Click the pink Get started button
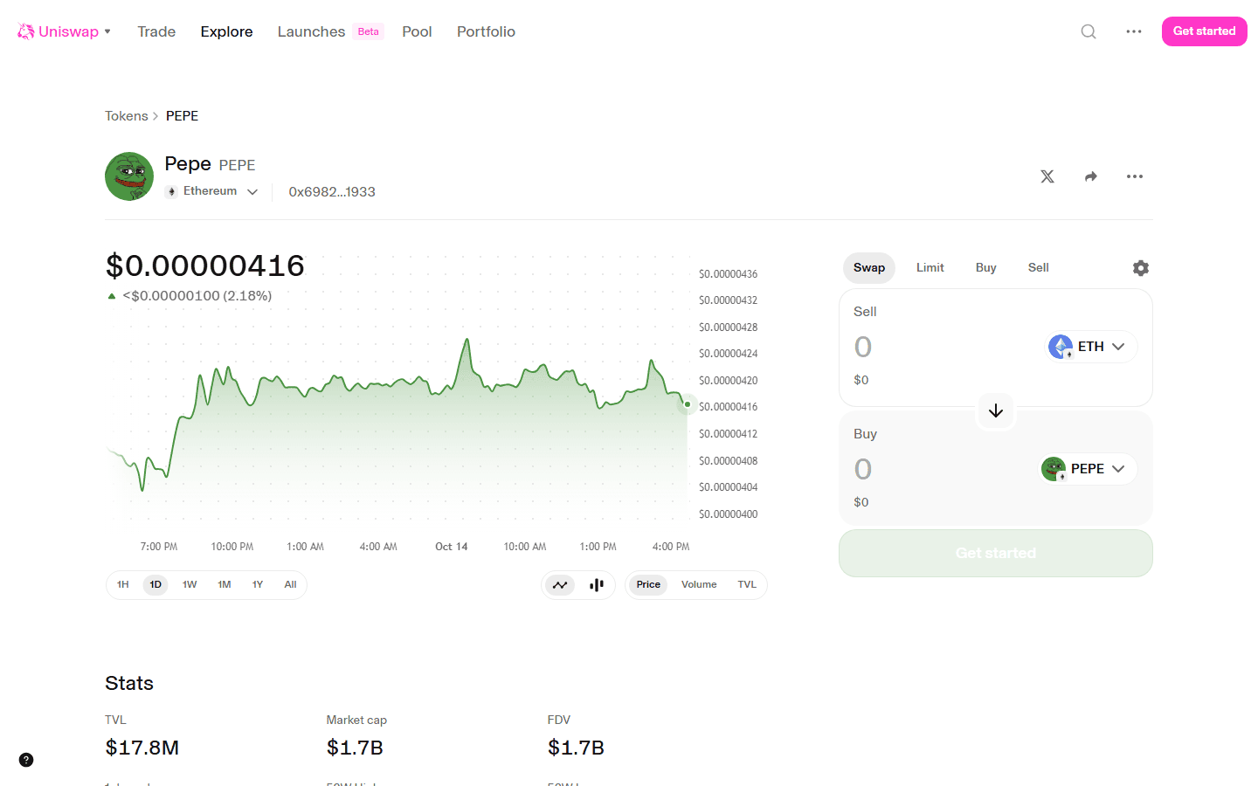Viewport: 1258px width, 786px height. pos(1205,31)
